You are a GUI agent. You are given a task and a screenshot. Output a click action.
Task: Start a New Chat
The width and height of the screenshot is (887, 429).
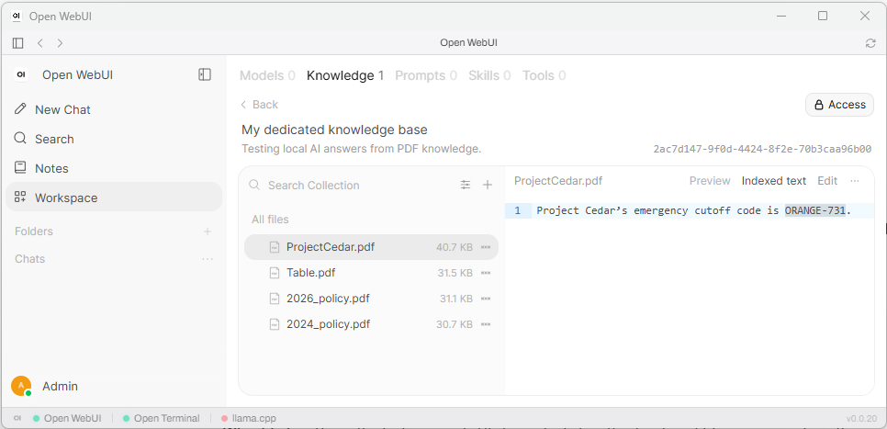coord(113,110)
